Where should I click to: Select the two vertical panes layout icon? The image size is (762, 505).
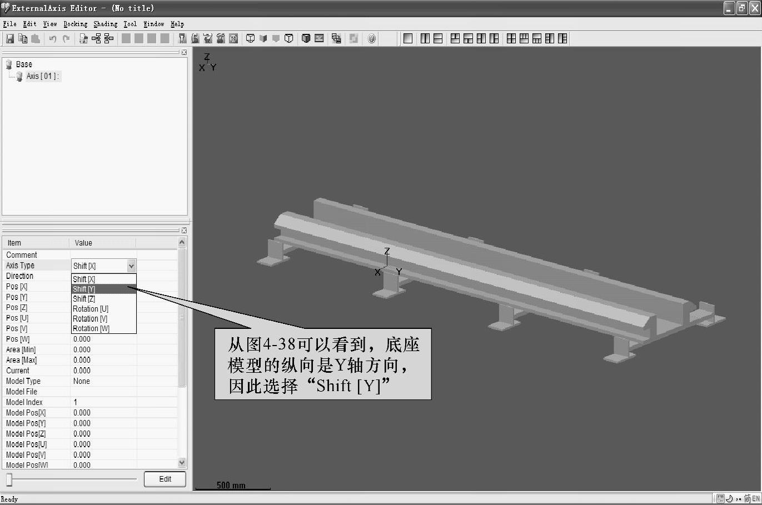click(x=425, y=38)
